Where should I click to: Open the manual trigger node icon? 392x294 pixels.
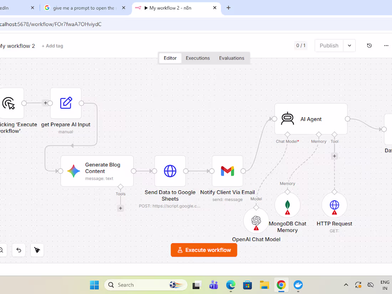(9, 103)
